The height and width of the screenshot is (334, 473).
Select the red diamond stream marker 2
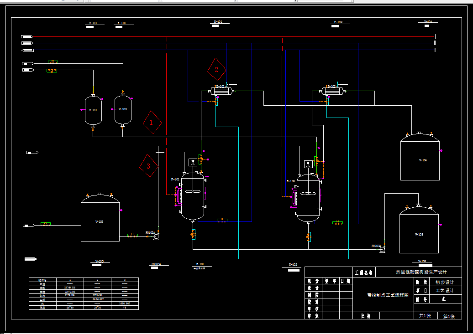point(216,70)
